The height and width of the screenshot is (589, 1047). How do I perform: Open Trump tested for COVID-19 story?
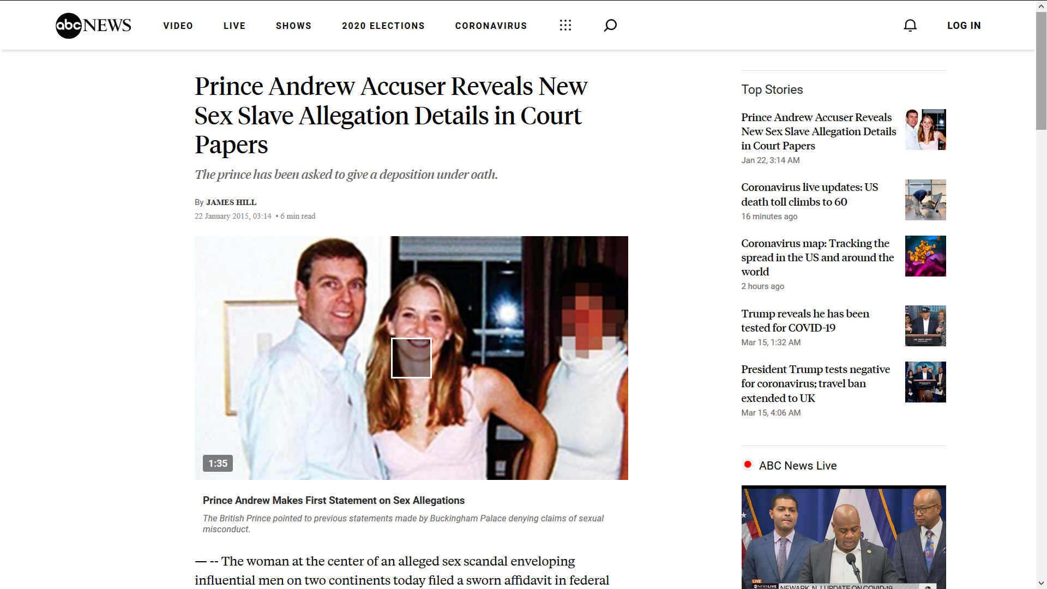point(805,321)
